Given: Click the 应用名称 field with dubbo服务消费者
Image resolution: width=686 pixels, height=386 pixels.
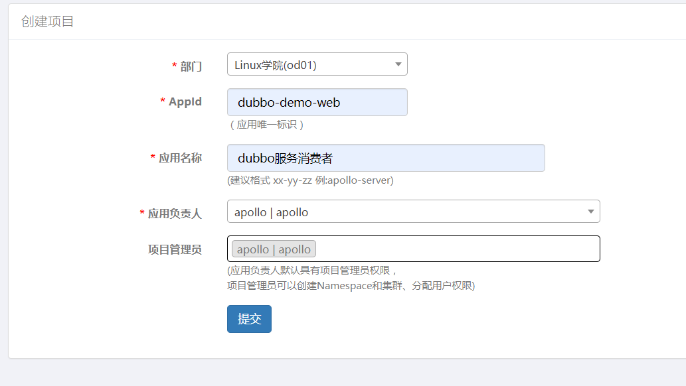Looking at the screenshot, I should click(386, 158).
